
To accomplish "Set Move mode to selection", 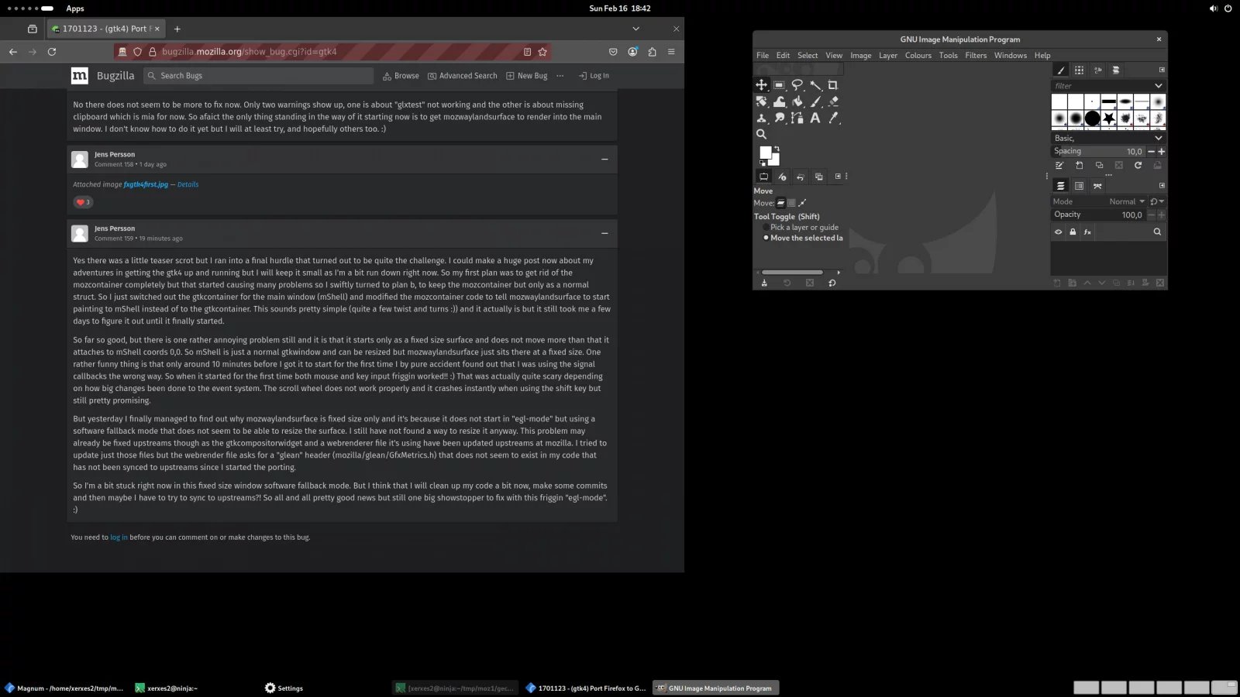I will tap(791, 203).
